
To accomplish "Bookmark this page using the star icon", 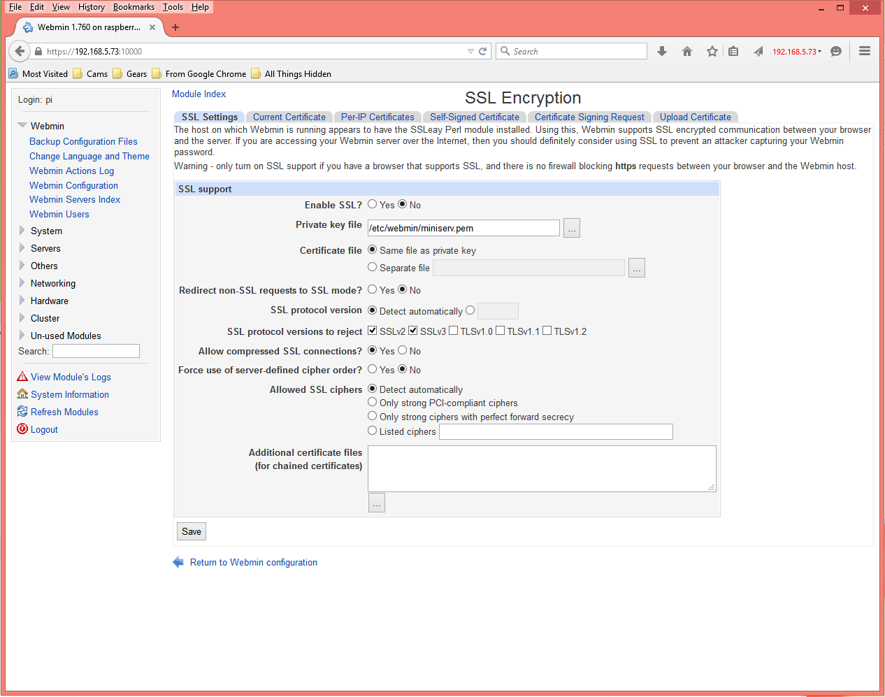I will click(712, 50).
